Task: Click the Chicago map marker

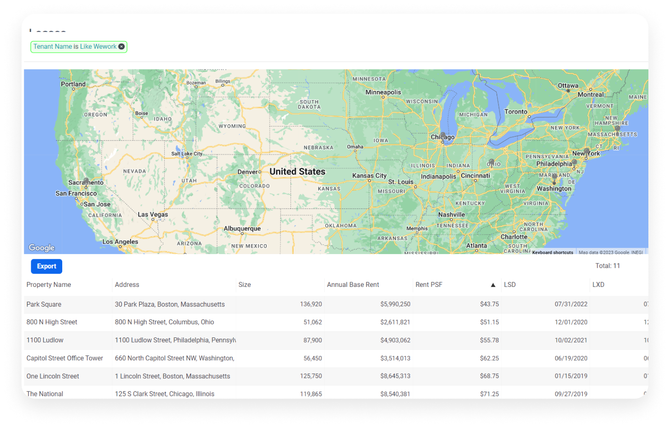Action: pos(442,134)
